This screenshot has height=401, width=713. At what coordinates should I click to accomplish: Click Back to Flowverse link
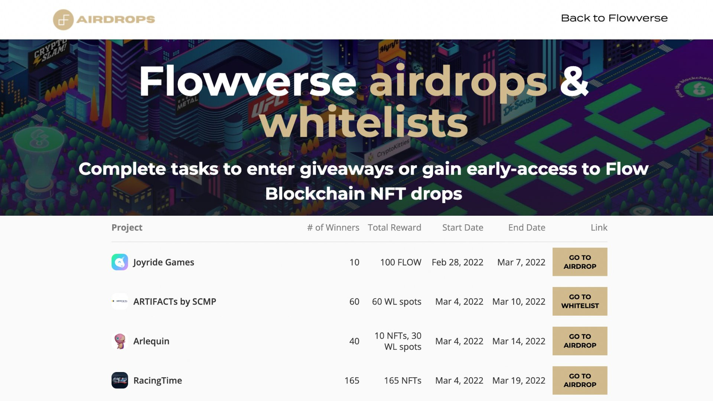(x=614, y=17)
